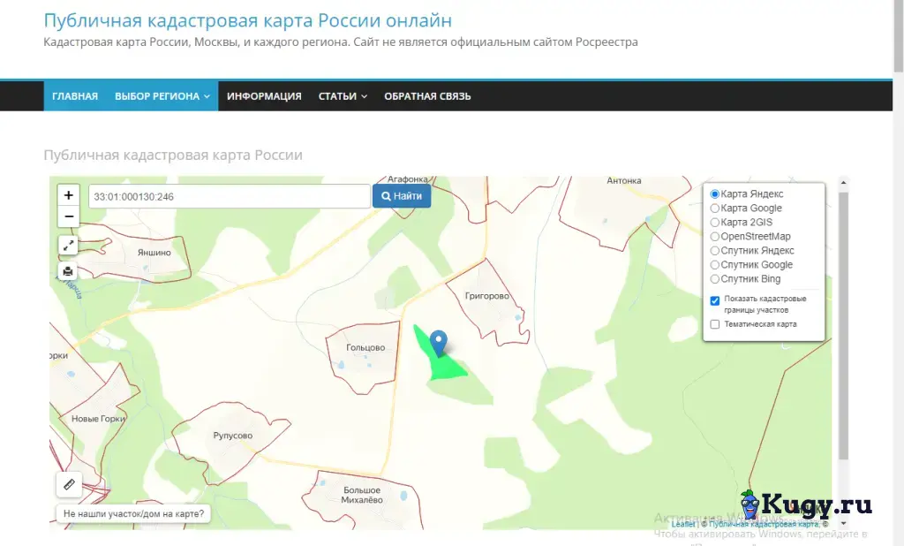Uncheck Показать кадастровые границы участков
The image size is (904, 546).
[x=715, y=300]
